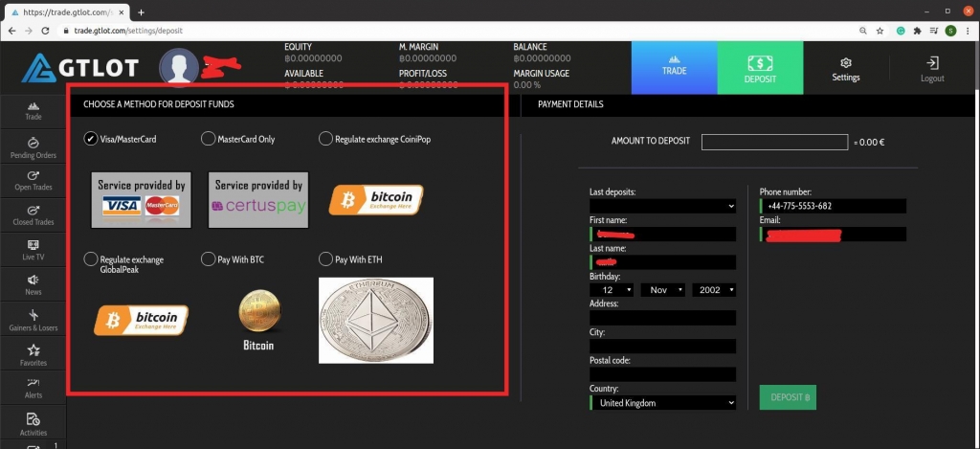The height and width of the screenshot is (449, 980).
Task: Click the Last name field
Action: (x=662, y=262)
